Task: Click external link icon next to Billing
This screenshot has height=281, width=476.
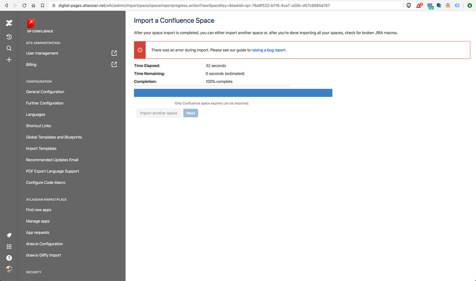Action: coord(114,64)
